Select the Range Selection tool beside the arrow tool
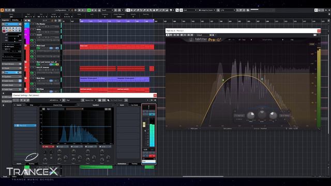Screen dimensions: 331x186 pos(131,10)
